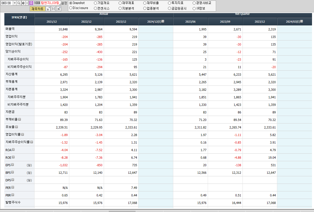Screen dimensions: 314x212
Task: Select the Snapshot radio button
Action: pos(71,3)
